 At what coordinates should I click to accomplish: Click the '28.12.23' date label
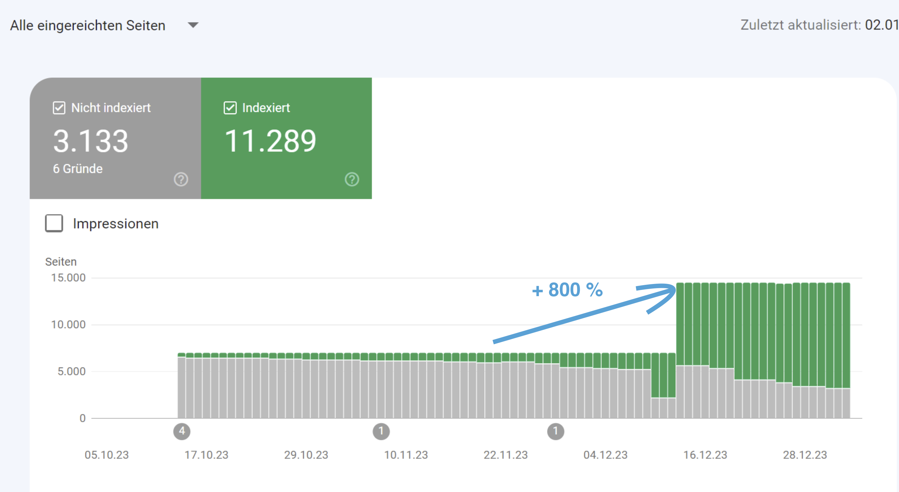tap(805, 455)
